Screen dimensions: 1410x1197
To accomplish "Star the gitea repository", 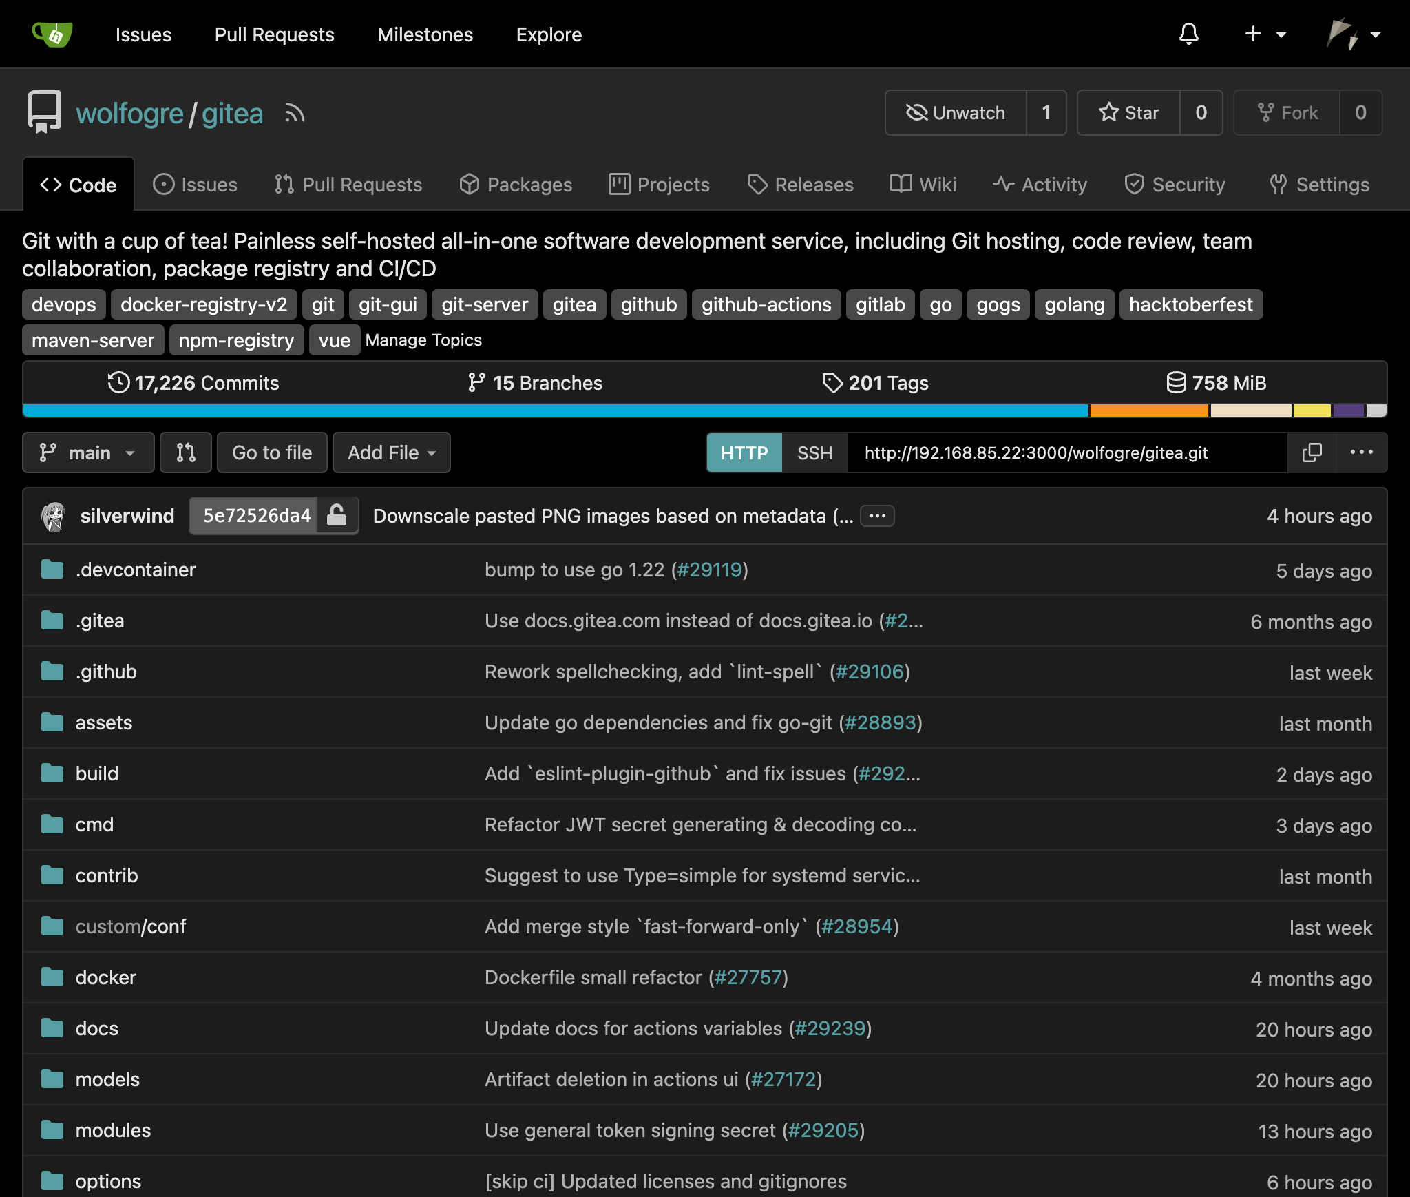I will [x=1128, y=112].
